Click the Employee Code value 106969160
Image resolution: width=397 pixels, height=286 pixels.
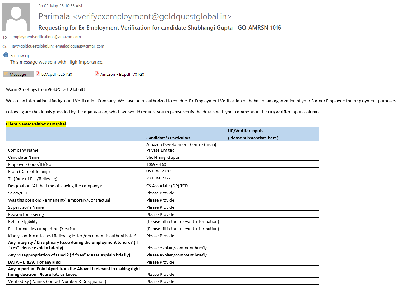pyautogui.click(x=156, y=164)
